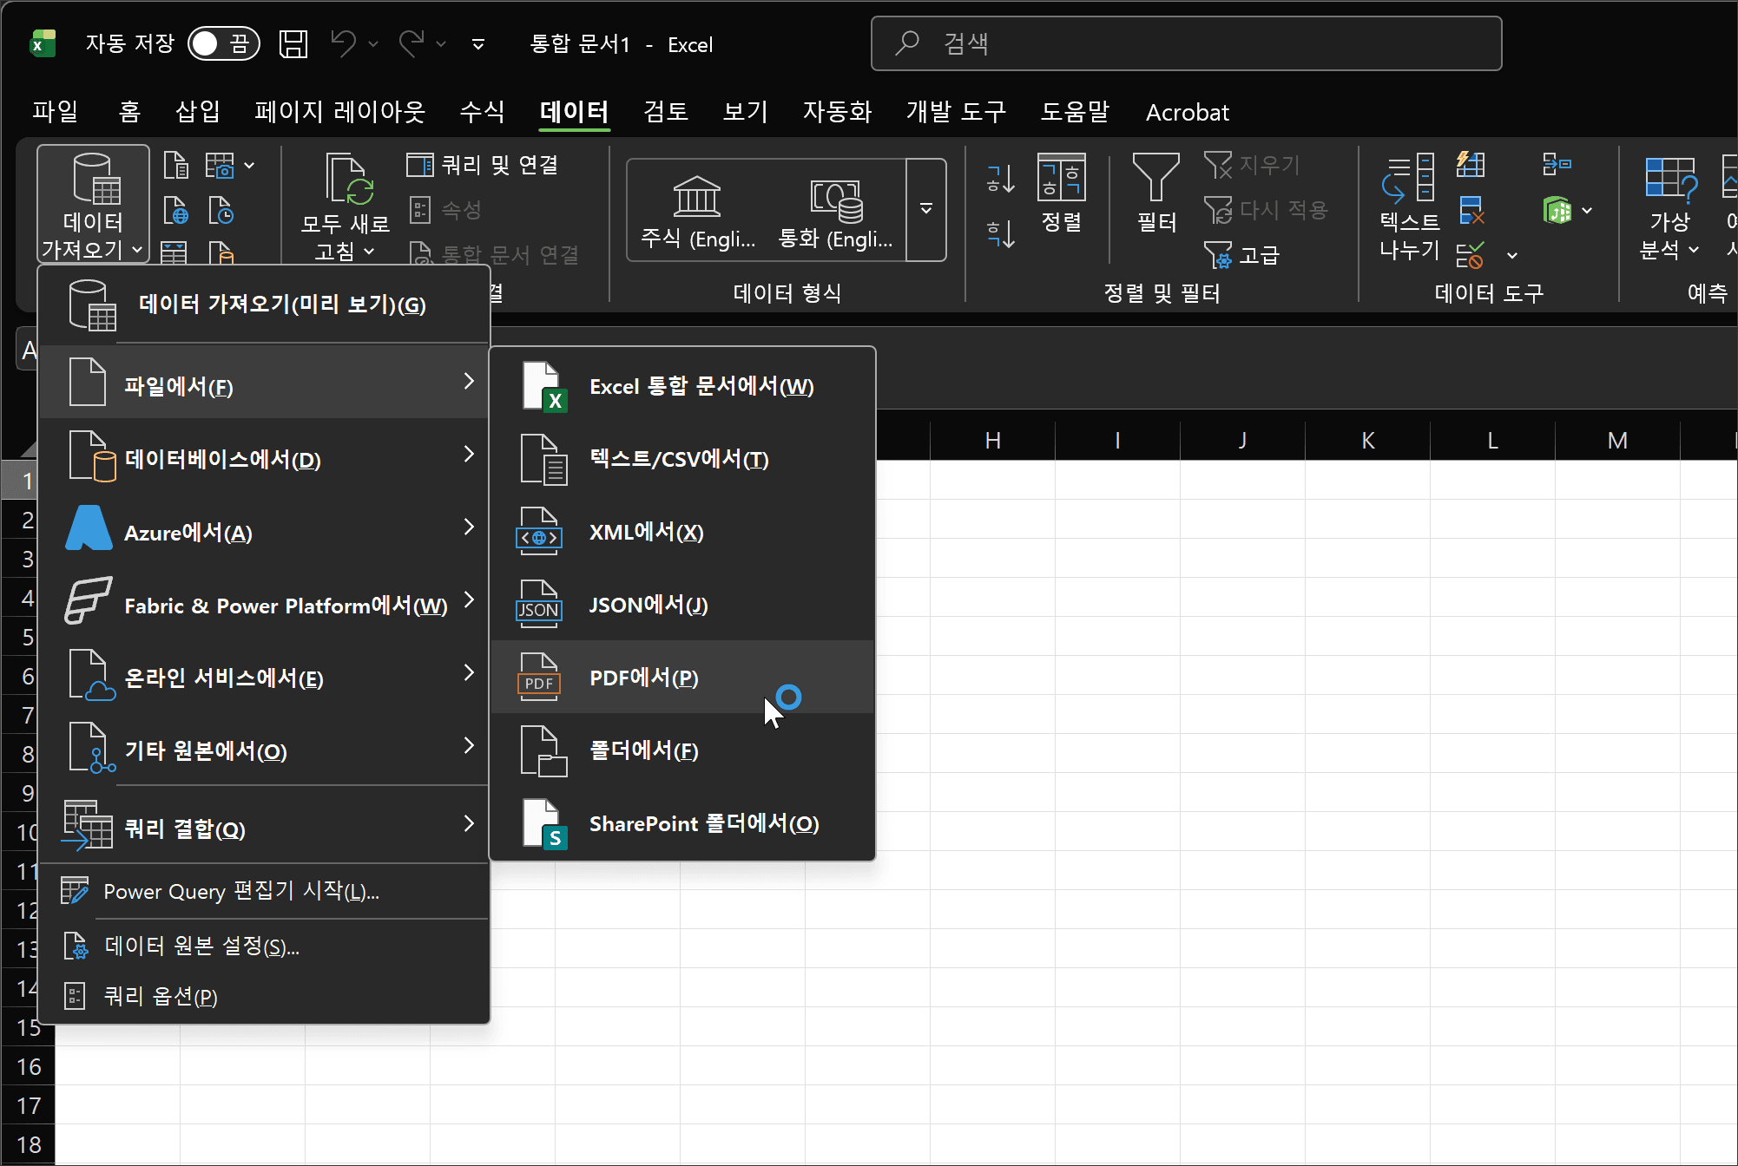1738x1166 pixels.
Task: Open the Undo history dropdown arrow
Action: tap(373, 43)
